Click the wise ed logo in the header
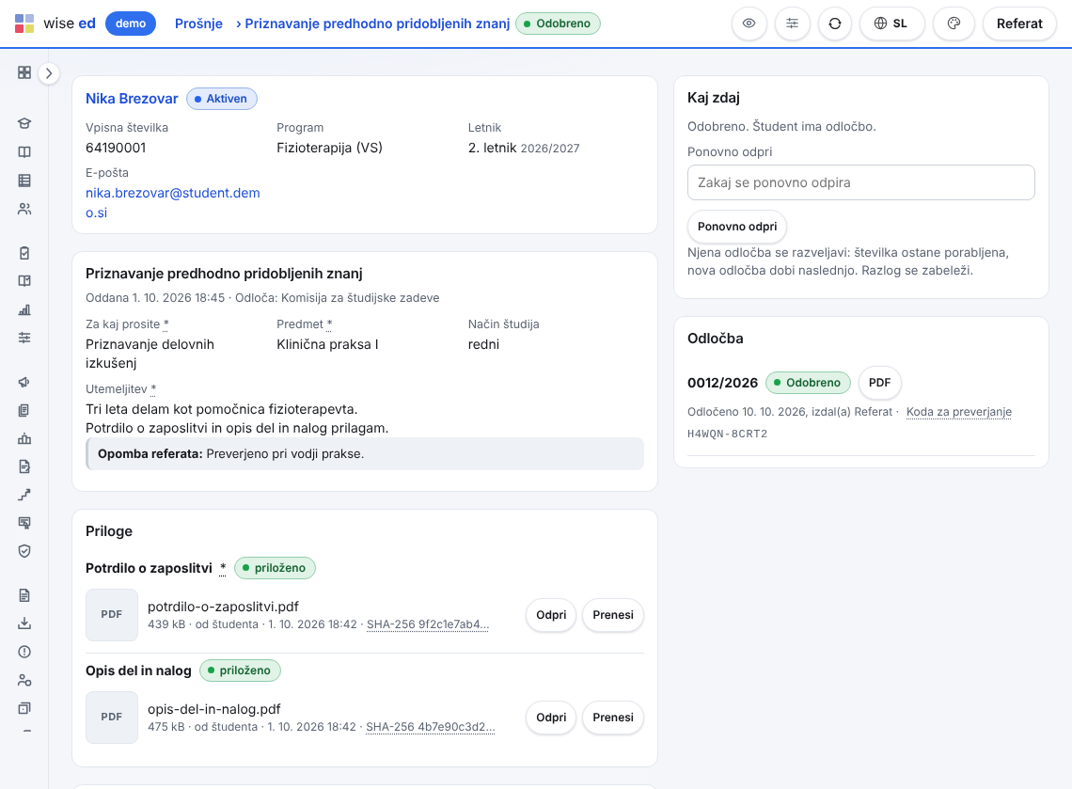The height and width of the screenshot is (789, 1072). [x=55, y=24]
